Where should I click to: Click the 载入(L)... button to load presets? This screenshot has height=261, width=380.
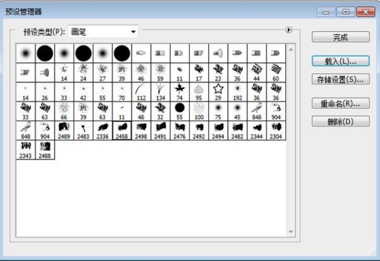(x=340, y=61)
